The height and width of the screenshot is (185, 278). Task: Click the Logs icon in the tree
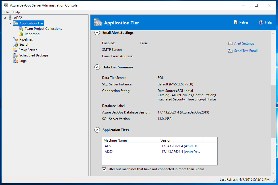pos(16,61)
